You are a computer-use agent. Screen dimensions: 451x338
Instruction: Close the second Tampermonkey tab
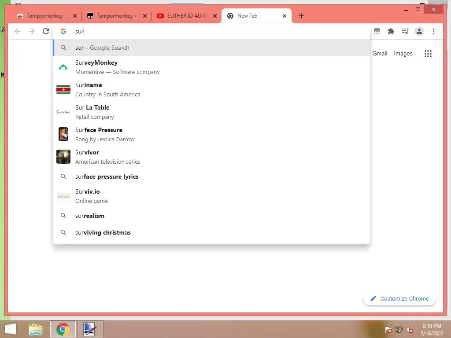click(x=145, y=16)
